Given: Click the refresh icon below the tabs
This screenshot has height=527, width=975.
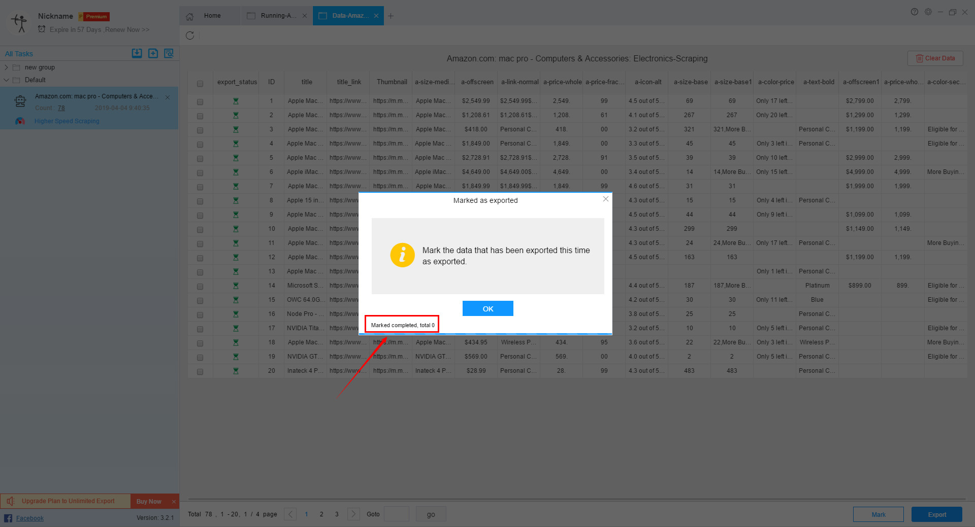Looking at the screenshot, I should (190, 36).
